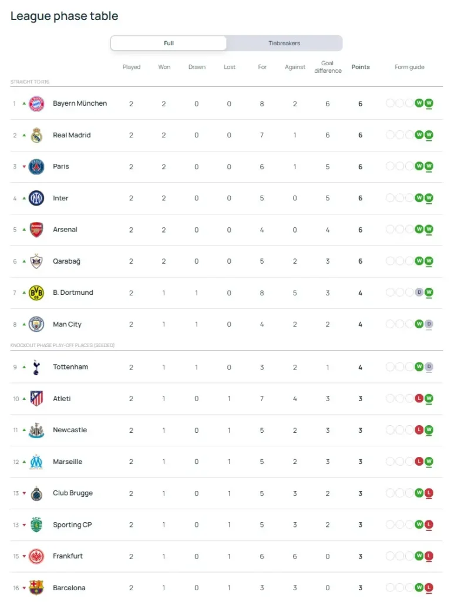Click Bayern München's latest win form badge

point(429,104)
